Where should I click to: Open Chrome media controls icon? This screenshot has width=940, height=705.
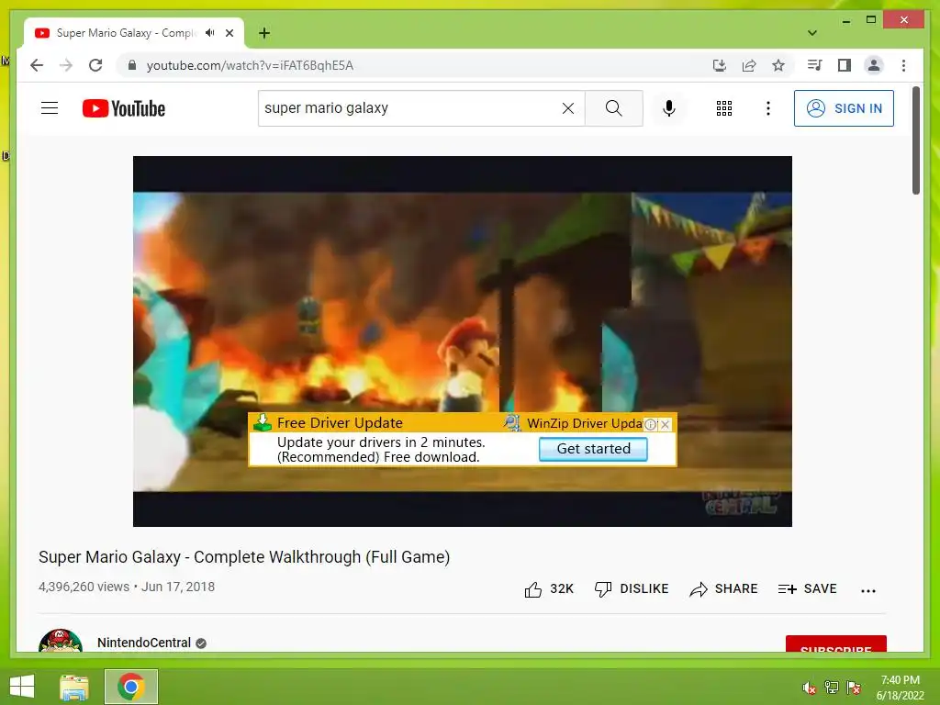pyautogui.click(x=814, y=65)
